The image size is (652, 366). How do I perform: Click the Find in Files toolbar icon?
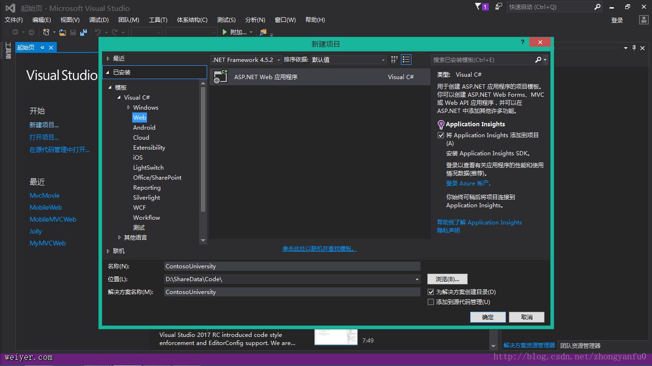[x=263, y=32]
